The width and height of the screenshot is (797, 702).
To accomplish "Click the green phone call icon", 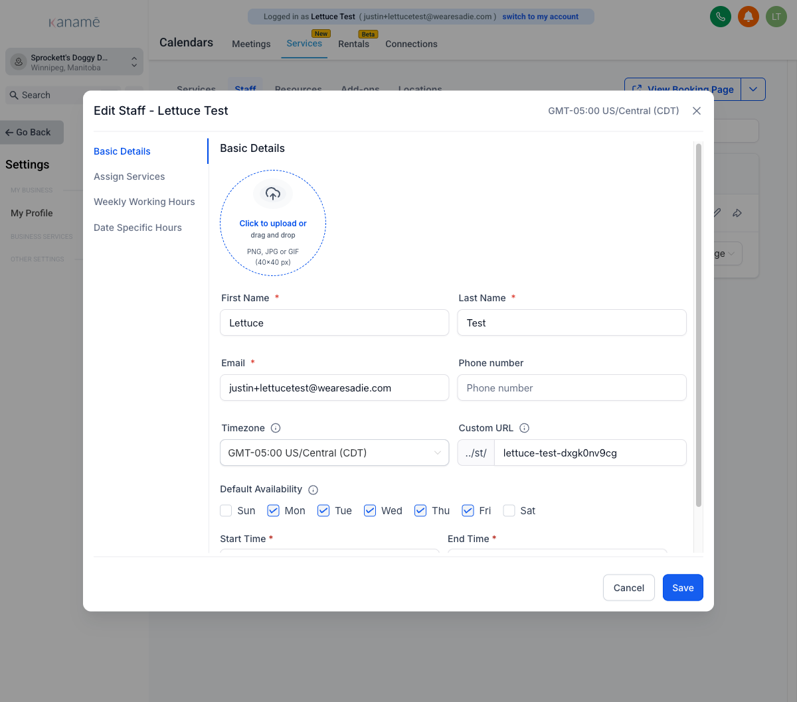I will 721,17.
